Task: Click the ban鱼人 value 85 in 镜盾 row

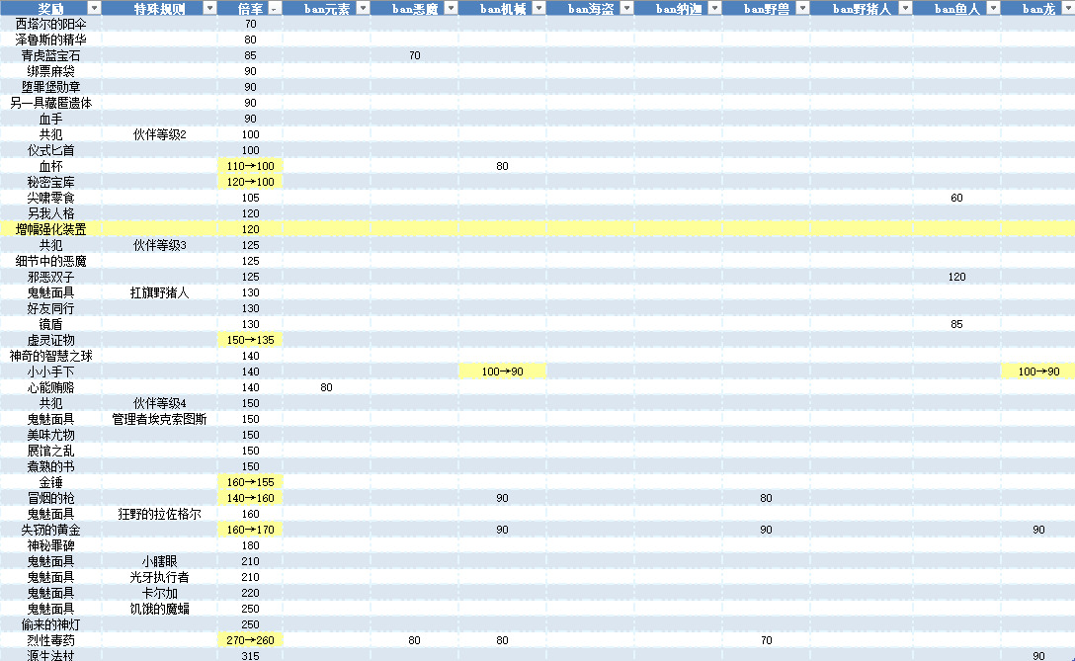Action: (x=956, y=324)
